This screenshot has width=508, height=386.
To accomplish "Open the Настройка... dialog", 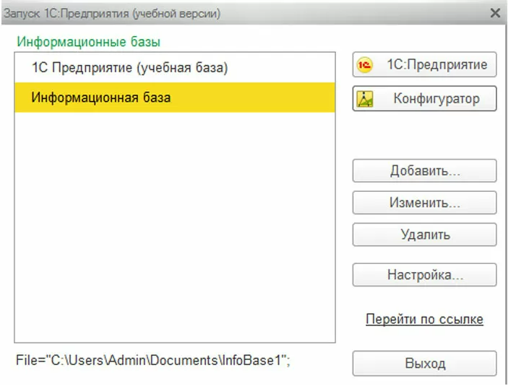I will (x=424, y=275).
